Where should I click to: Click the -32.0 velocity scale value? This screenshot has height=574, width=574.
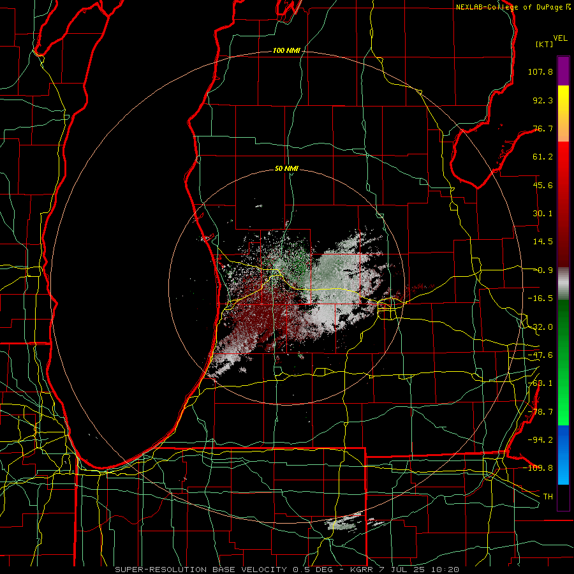click(540, 327)
